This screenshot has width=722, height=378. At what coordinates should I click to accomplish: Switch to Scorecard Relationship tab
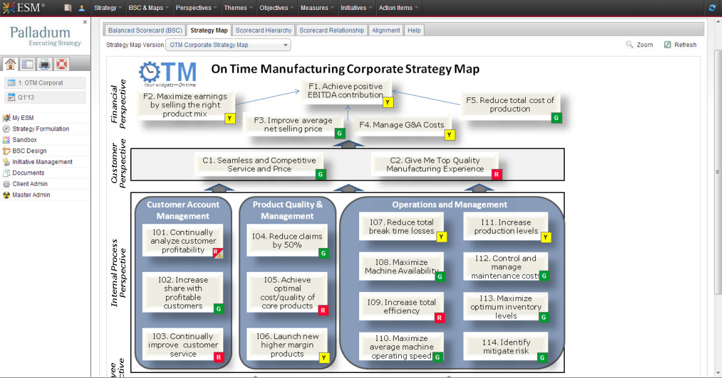click(331, 30)
